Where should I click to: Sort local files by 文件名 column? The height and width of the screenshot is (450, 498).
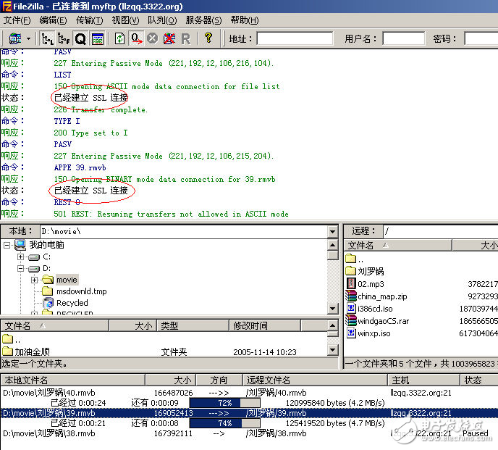(55, 325)
